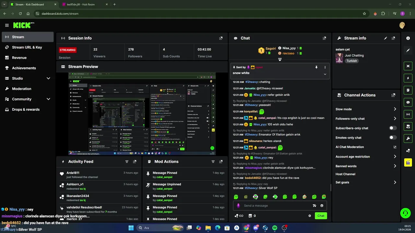
Task: Open the profile avatar at top right
Action: [x=402, y=25]
